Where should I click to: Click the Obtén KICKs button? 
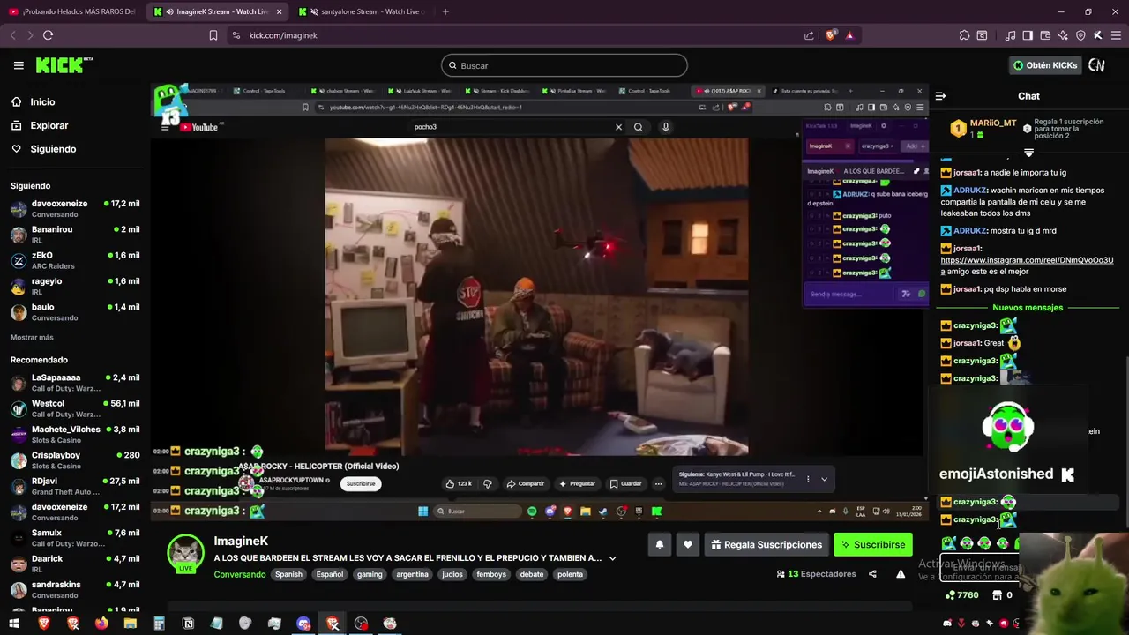(1044, 65)
